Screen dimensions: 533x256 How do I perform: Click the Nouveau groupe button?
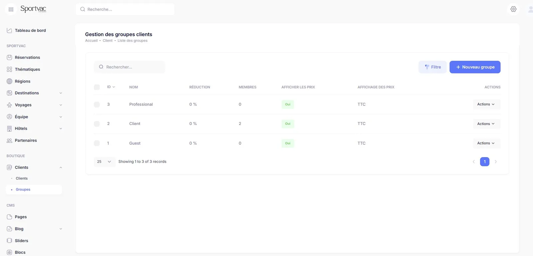pyautogui.click(x=475, y=67)
